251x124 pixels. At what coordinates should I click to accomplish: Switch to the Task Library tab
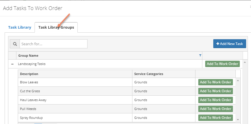[20, 27]
